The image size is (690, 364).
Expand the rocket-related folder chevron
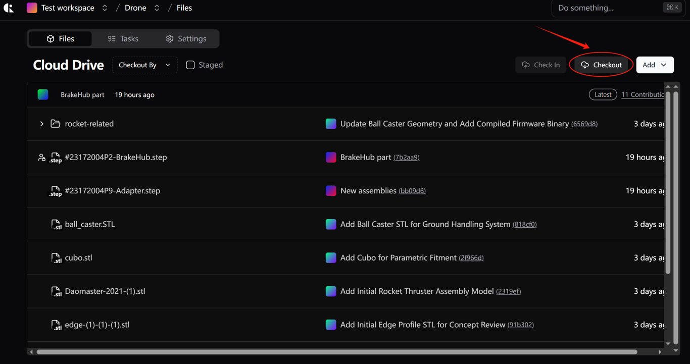point(42,124)
